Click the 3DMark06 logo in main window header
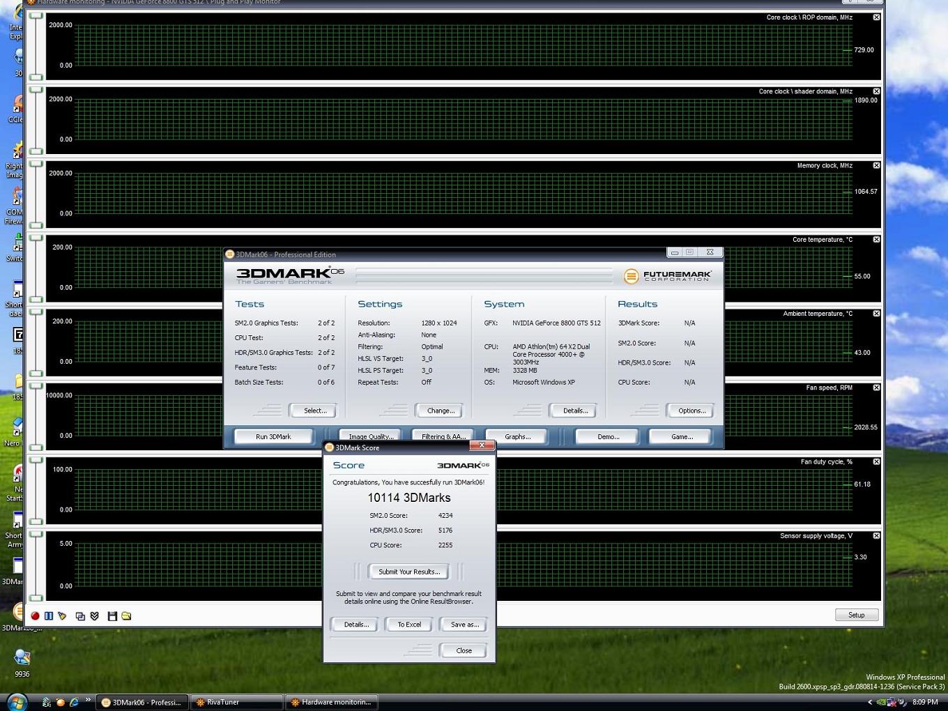Viewport: 948px width, 711px height. click(x=290, y=275)
